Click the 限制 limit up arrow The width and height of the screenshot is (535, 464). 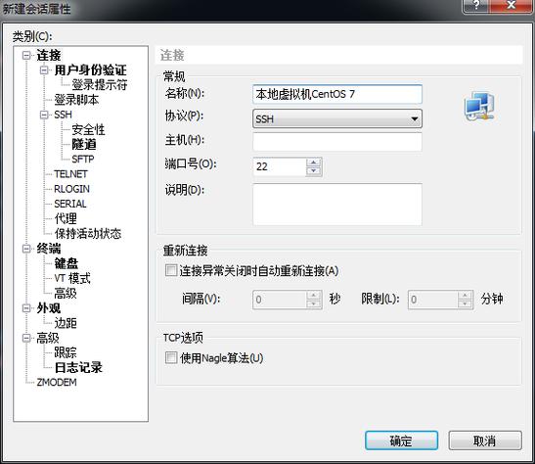pyautogui.click(x=465, y=295)
